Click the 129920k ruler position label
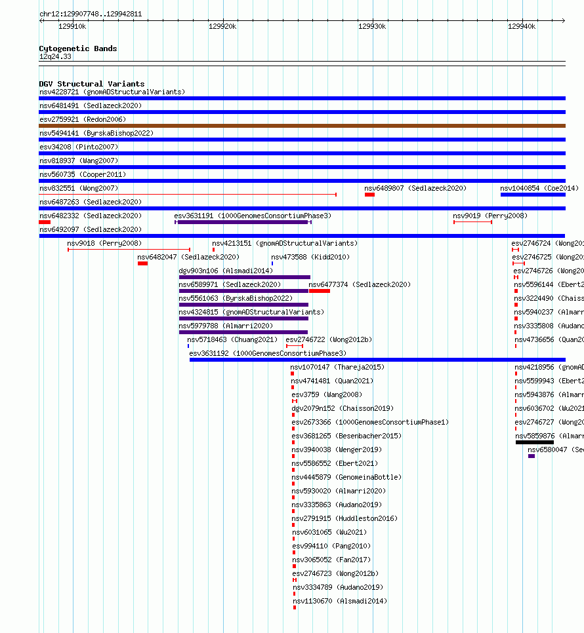Screen dimensions: 584x633 tap(222, 26)
